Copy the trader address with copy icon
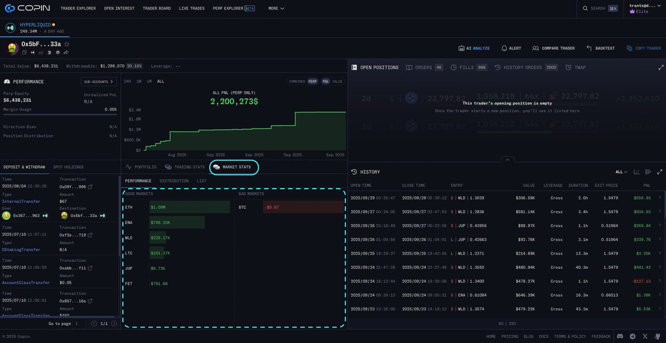This screenshot has width=666, height=343. coord(24,52)
